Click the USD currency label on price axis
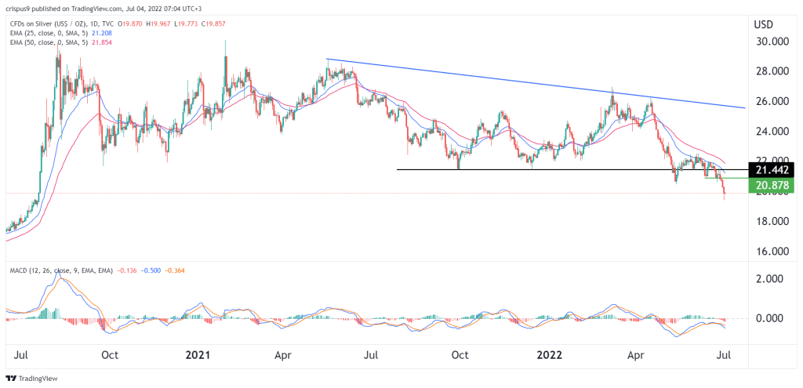Viewport: 803px width, 388px height. pos(764,24)
